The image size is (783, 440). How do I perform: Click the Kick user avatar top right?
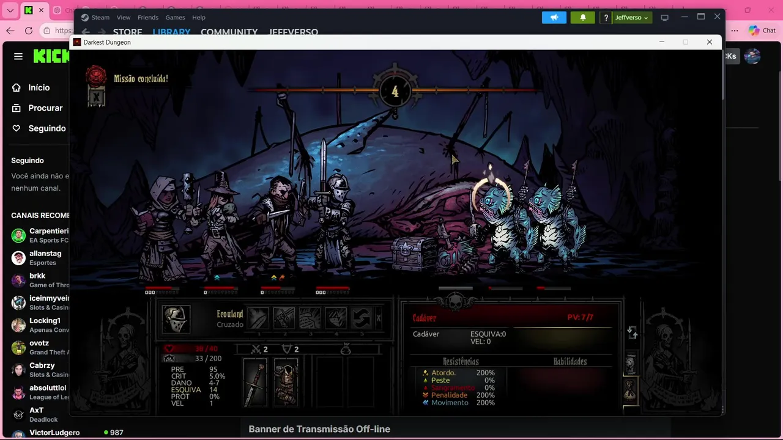752,56
